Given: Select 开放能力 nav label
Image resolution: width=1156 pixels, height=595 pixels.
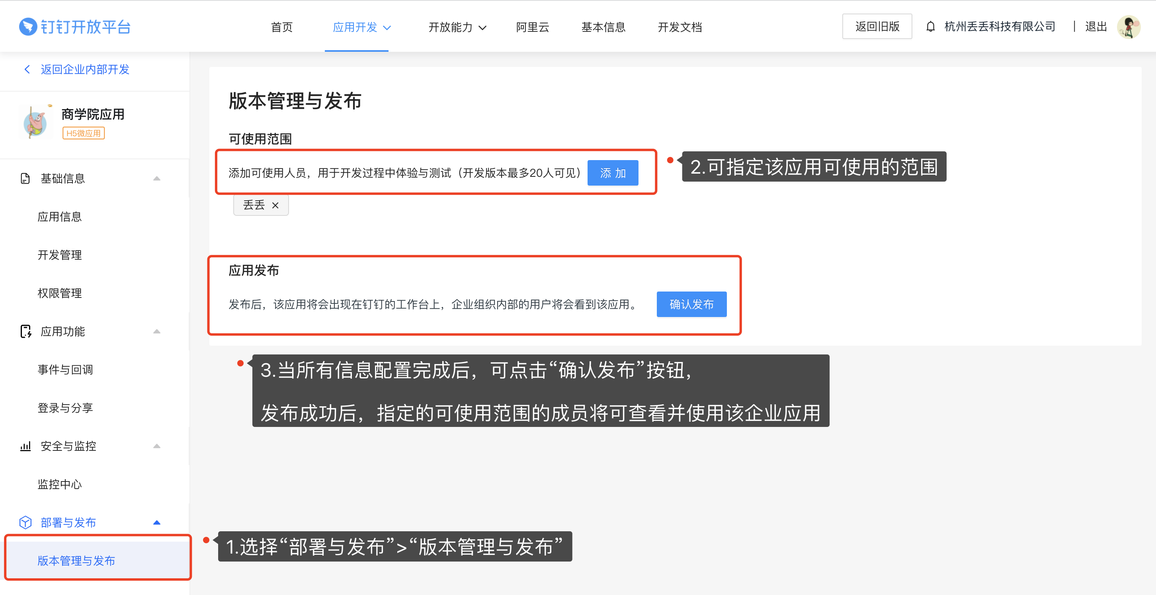Looking at the screenshot, I should pyautogui.click(x=451, y=27).
